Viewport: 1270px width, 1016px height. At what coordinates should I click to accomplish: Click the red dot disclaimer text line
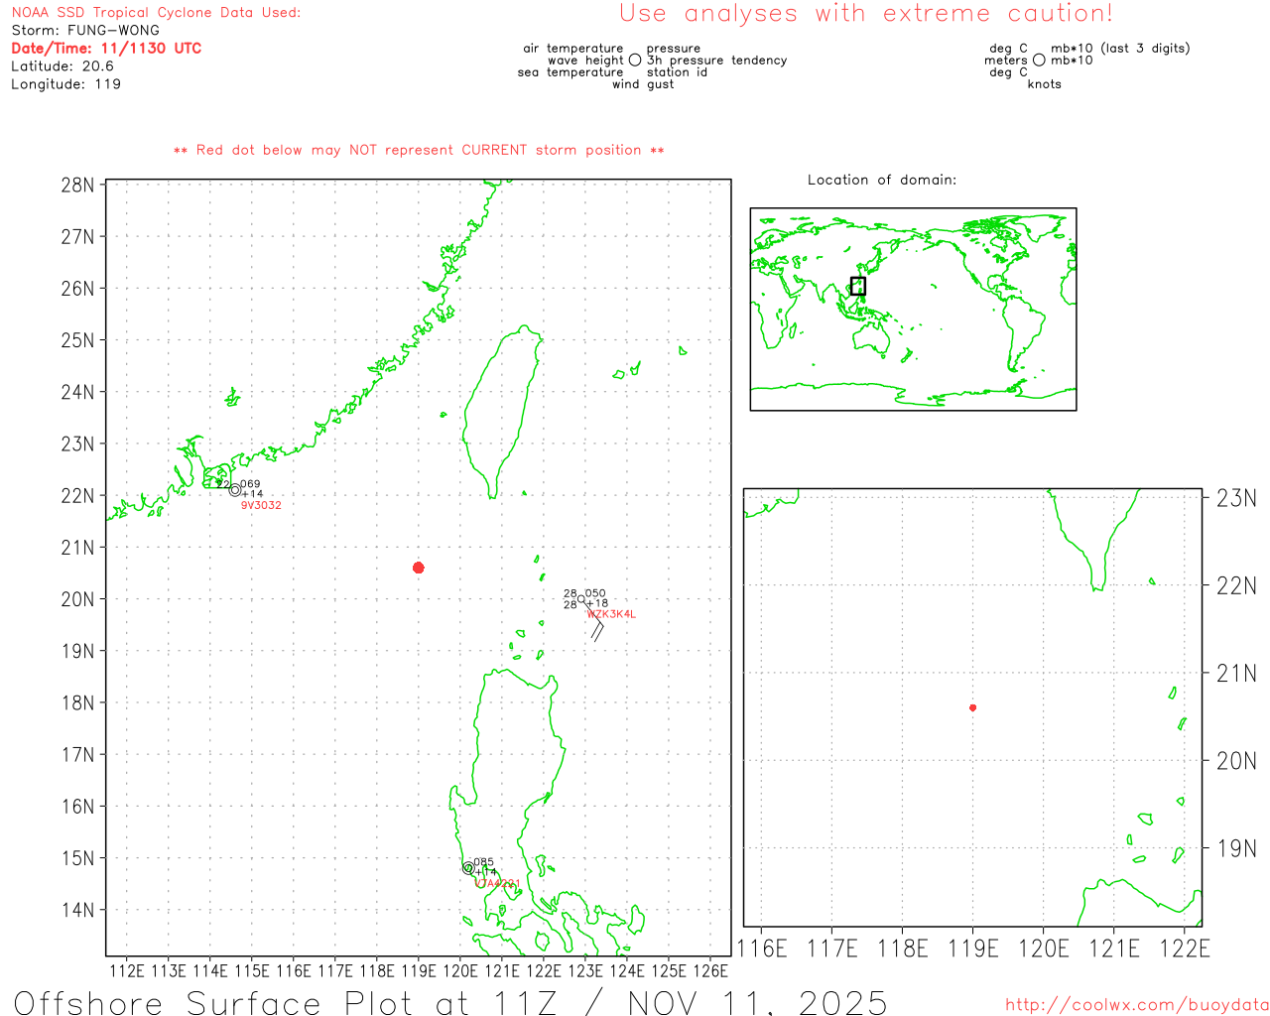[419, 151]
